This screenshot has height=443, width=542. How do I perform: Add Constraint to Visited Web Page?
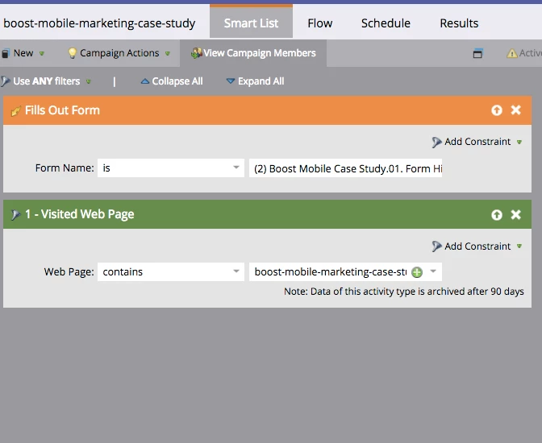click(x=477, y=246)
